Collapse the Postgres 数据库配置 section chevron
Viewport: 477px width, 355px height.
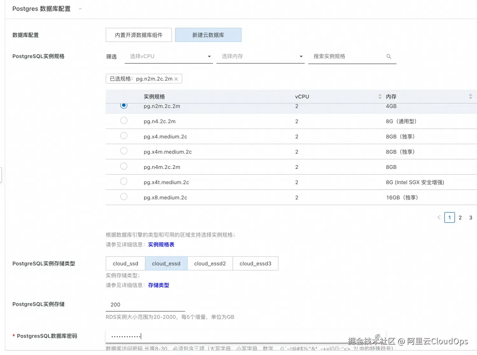[80, 9]
